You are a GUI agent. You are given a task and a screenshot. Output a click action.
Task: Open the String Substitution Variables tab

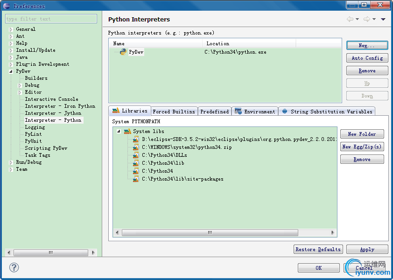click(327, 112)
